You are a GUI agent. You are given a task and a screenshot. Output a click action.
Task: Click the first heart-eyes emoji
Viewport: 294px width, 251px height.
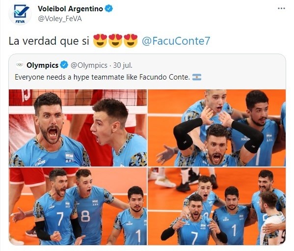click(100, 41)
